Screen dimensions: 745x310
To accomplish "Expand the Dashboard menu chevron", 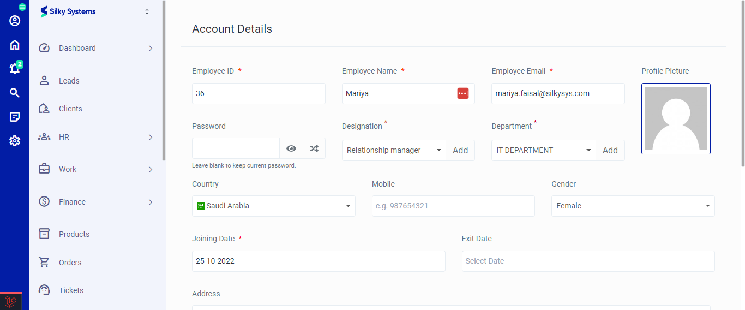I will (151, 49).
